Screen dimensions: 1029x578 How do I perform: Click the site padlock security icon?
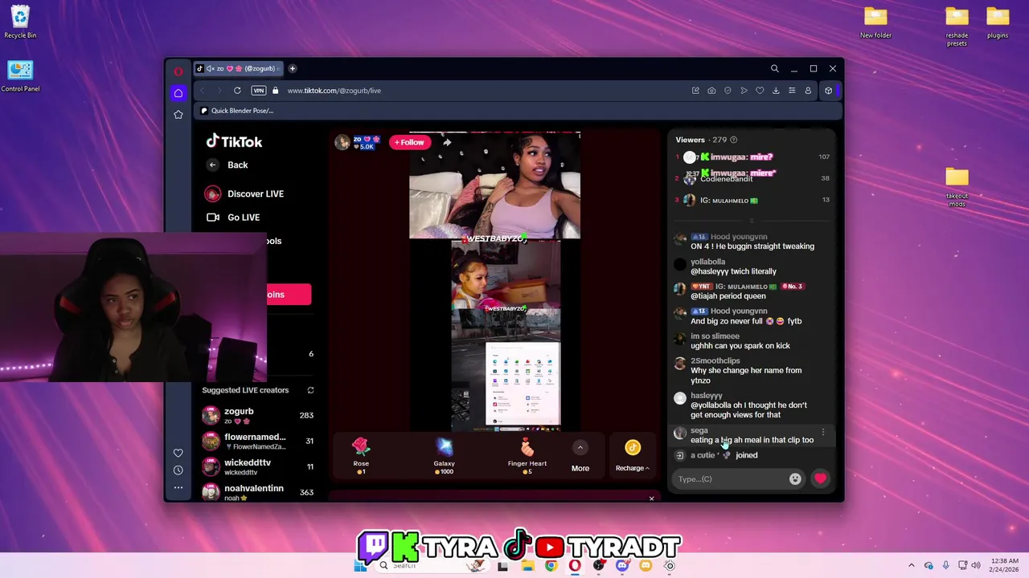(x=276, y=91)
